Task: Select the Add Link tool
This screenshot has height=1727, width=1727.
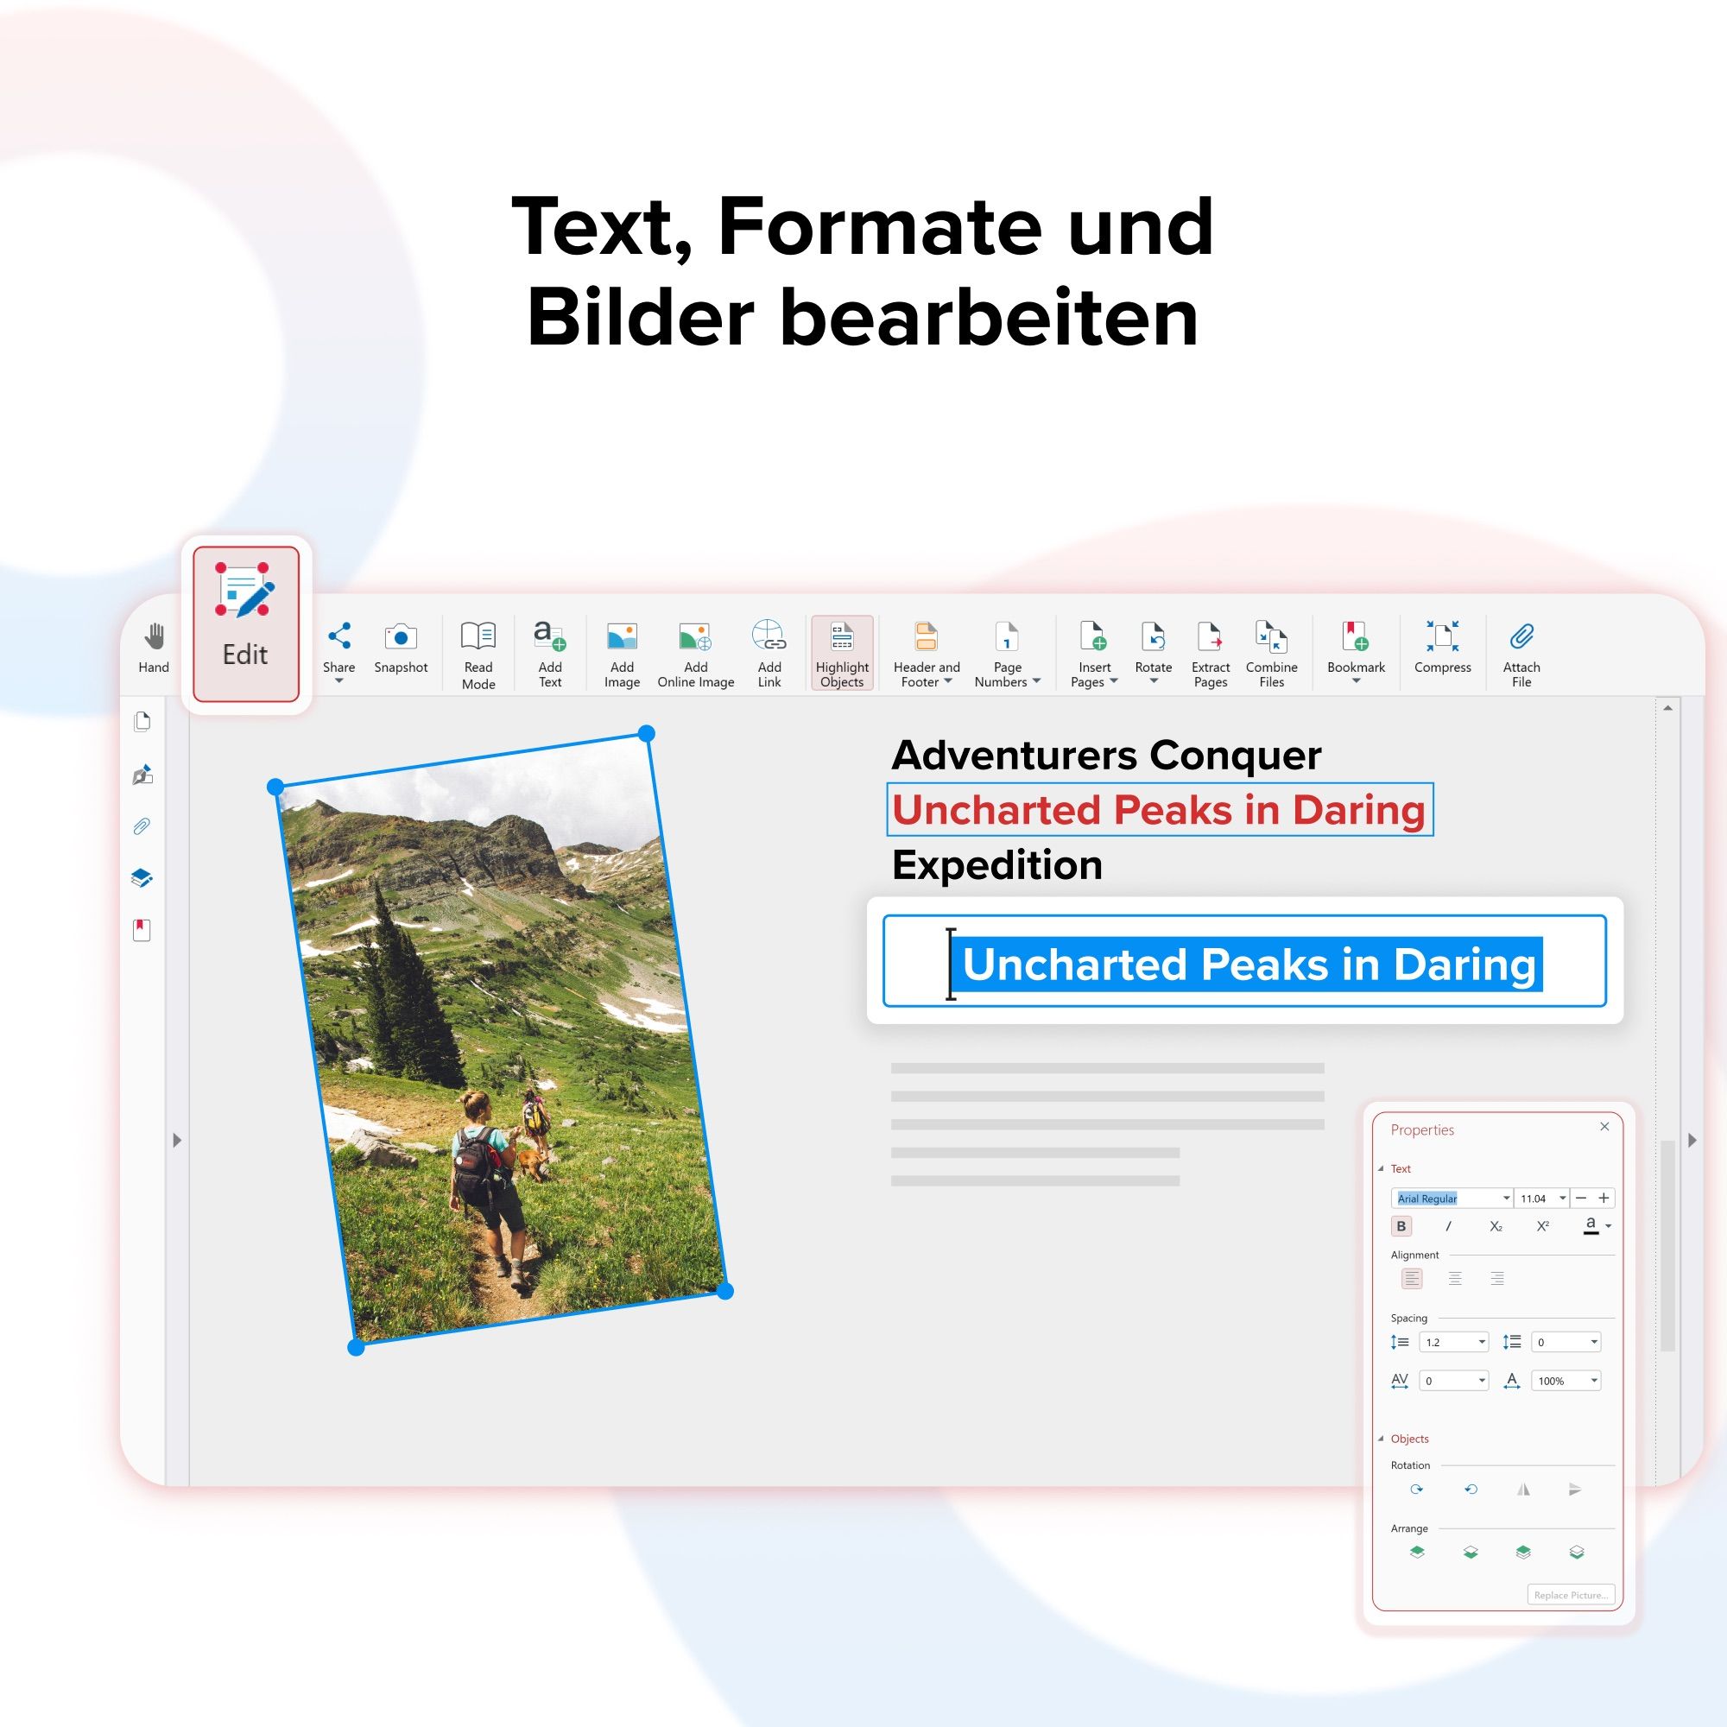Action: click(769, 637)
